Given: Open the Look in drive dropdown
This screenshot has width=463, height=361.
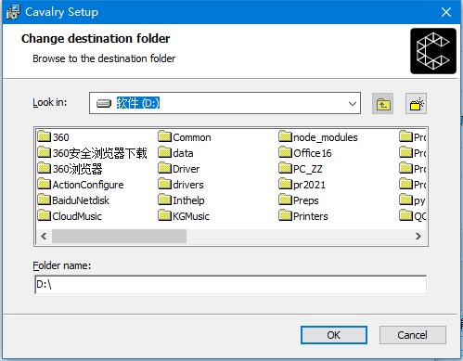Looking at the screenshot, I should (225, 103).
